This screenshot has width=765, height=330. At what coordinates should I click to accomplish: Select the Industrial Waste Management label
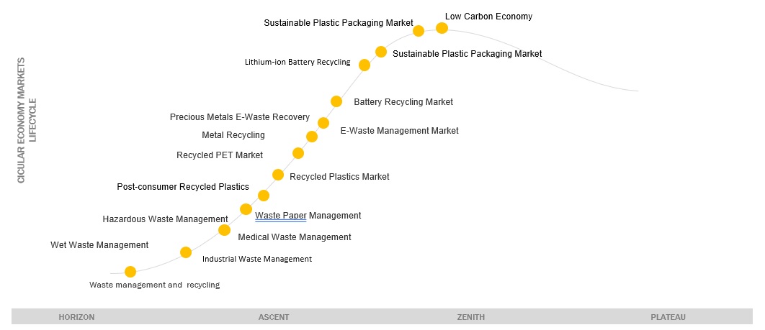[x=256, y=259]
